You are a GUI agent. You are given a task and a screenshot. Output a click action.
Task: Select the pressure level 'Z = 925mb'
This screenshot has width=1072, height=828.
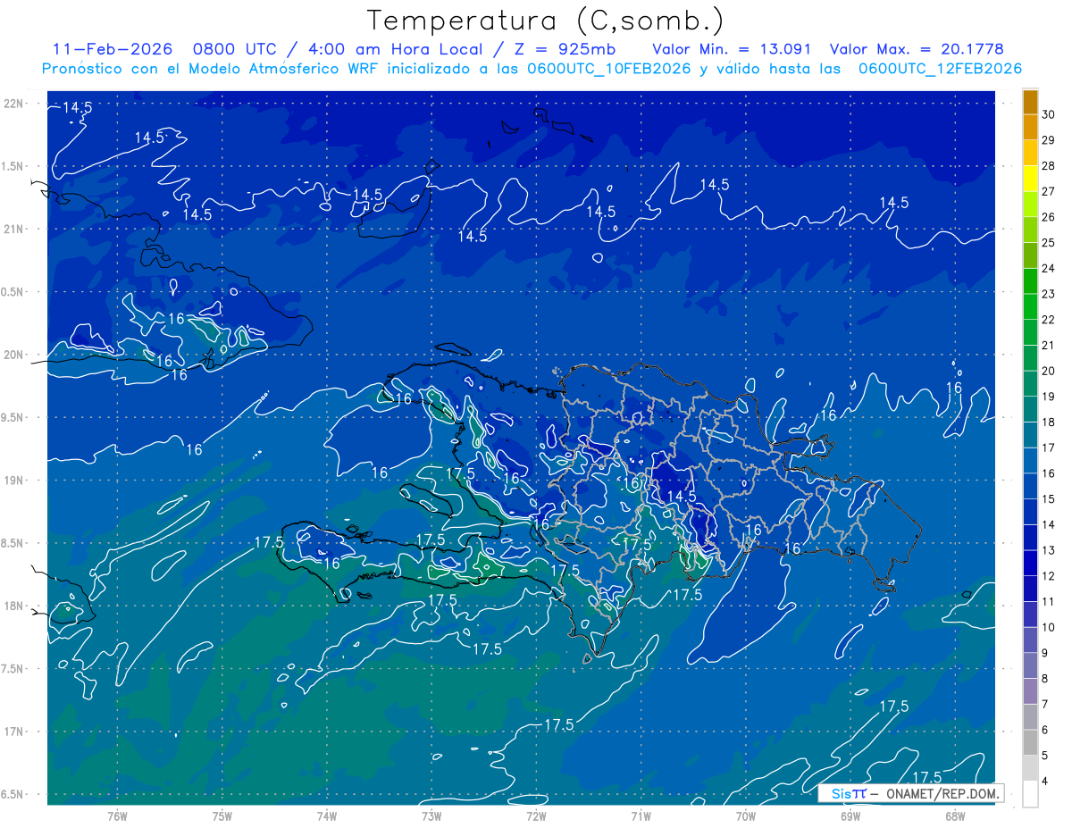[x=563, y=49]
